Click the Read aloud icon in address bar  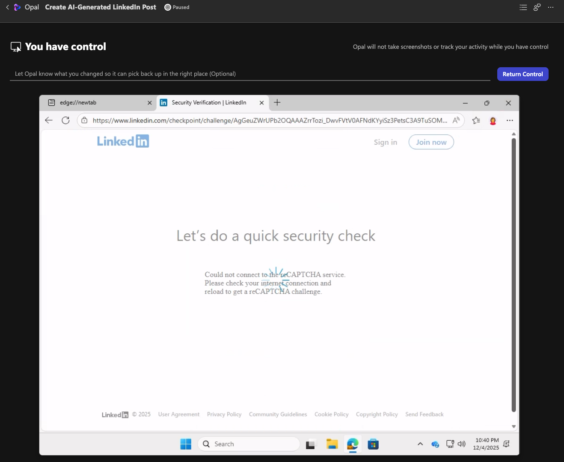[456, 120]
